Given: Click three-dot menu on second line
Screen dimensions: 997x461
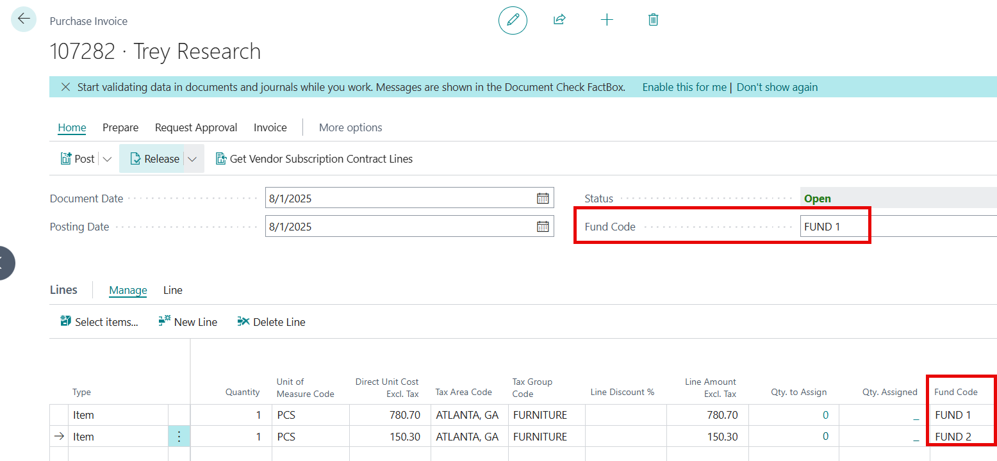Looking at the screenshot, I should pos(179,437).
